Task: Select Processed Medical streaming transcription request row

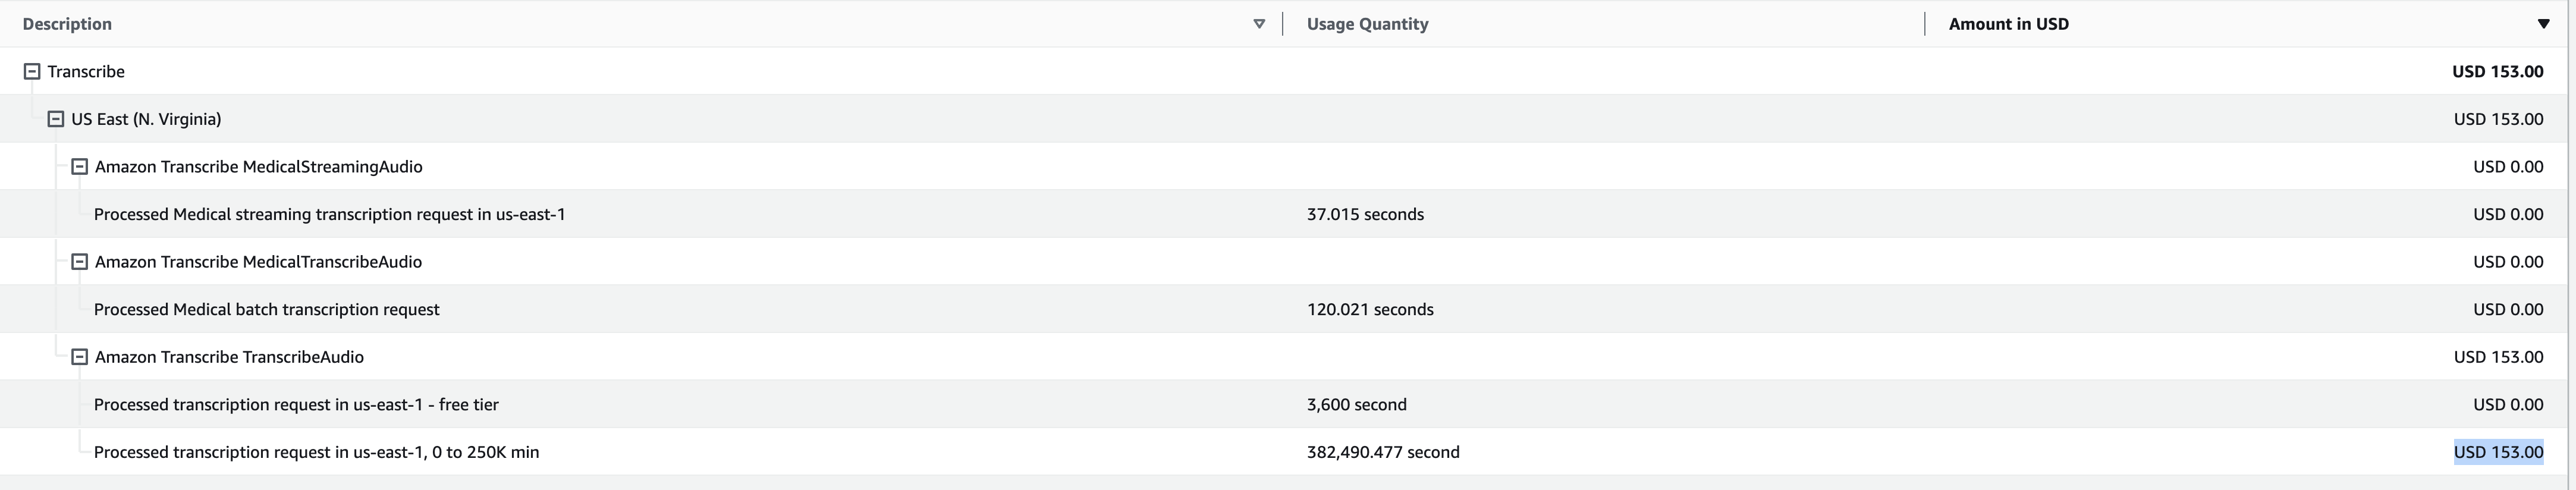Action: (x=1283, y=214)
